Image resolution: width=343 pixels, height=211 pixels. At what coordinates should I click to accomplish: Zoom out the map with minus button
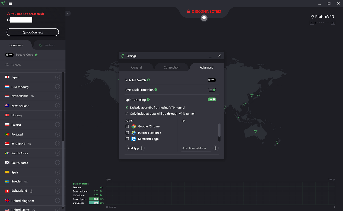[312, 23]
